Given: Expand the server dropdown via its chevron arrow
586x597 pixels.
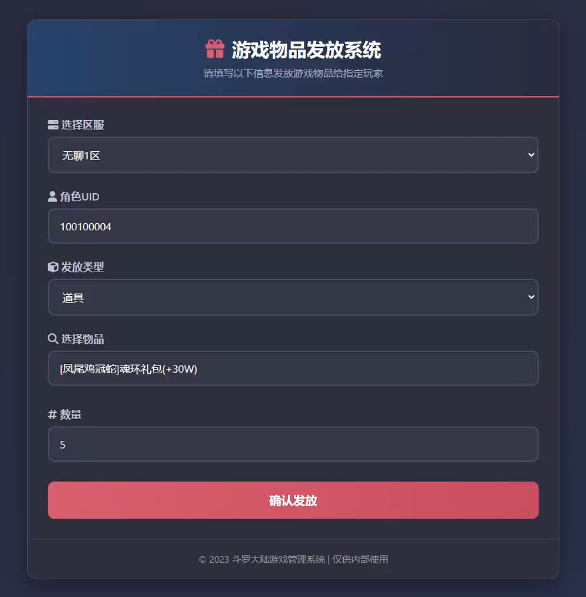Looking at the screenshot, I should 531,155.
